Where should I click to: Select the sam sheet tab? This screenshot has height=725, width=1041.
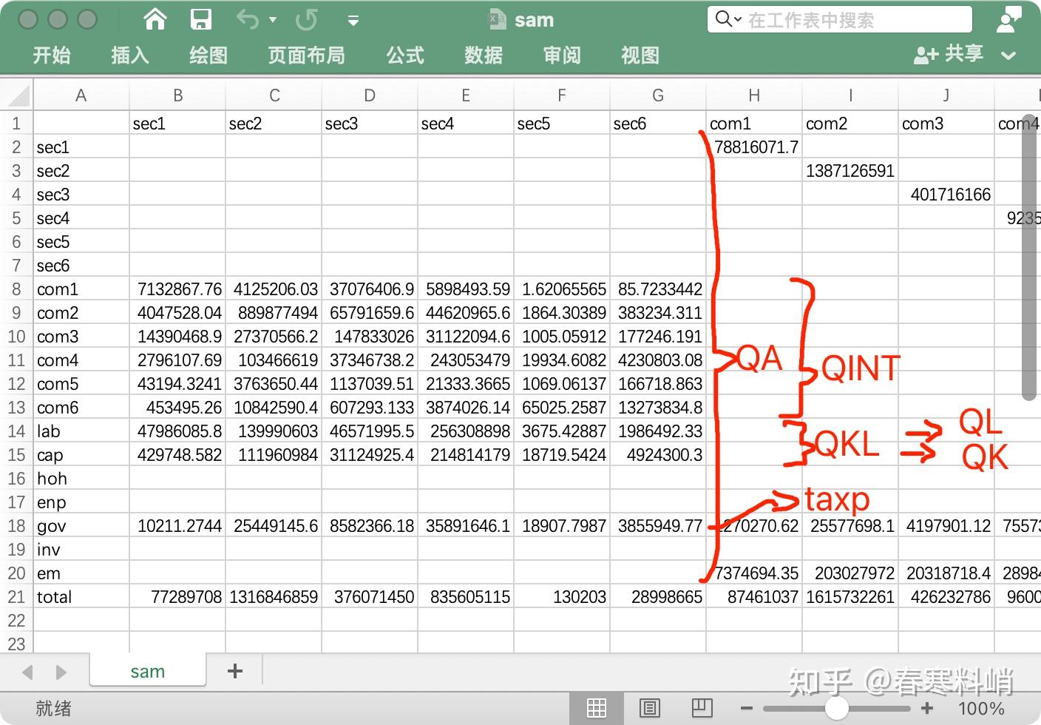pyautogui.click(x=148, y=671)
